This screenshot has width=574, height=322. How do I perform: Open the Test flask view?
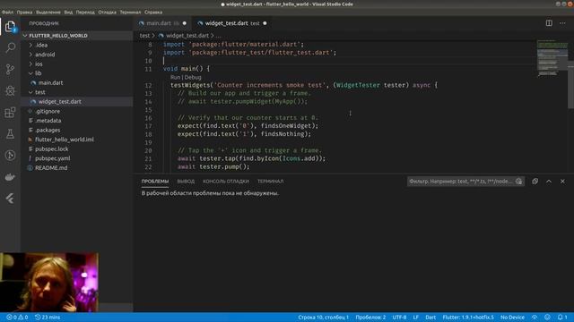click(10, 133)
